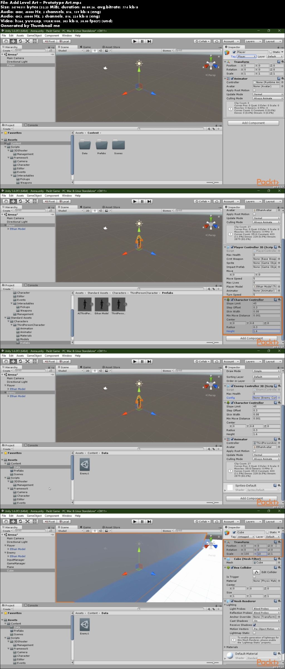Toggle scene audio icon in the first frame's Scene toolbar
The height and width of the screenshot is (669, 285).
pyautogui.click(x=100, y=51)
